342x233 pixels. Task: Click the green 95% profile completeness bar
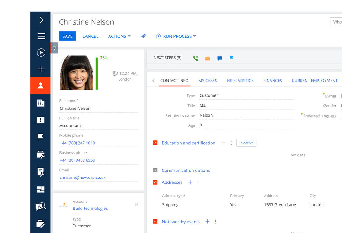tap(97, 73)
